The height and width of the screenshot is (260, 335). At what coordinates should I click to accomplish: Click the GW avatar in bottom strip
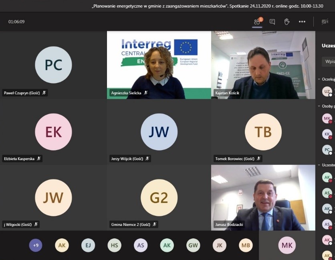[193, 245]
